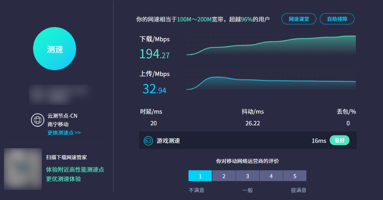Click the 一般 rating label

click(248, 190)
